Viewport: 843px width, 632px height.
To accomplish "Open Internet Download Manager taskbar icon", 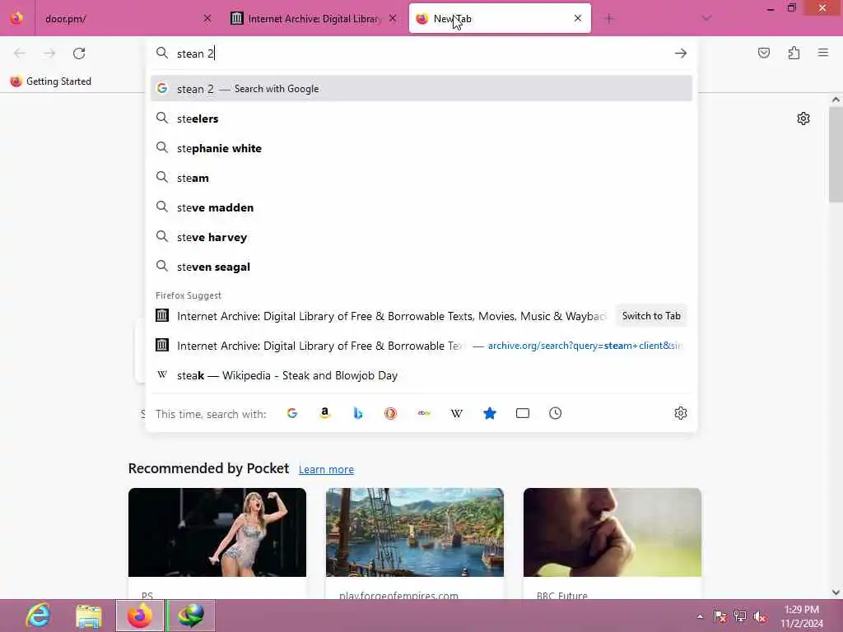I will click(x=191, y=616).
